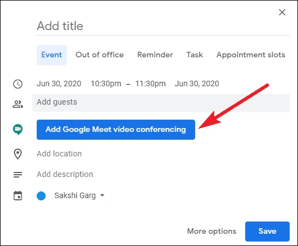Open the 10:30pm start time picker
This screenshot has height=246, width=298.
coord(106,83)
